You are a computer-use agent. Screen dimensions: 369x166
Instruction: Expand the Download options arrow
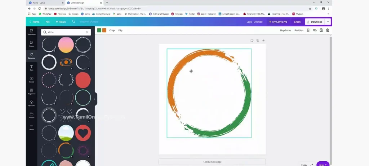[328, 22]
